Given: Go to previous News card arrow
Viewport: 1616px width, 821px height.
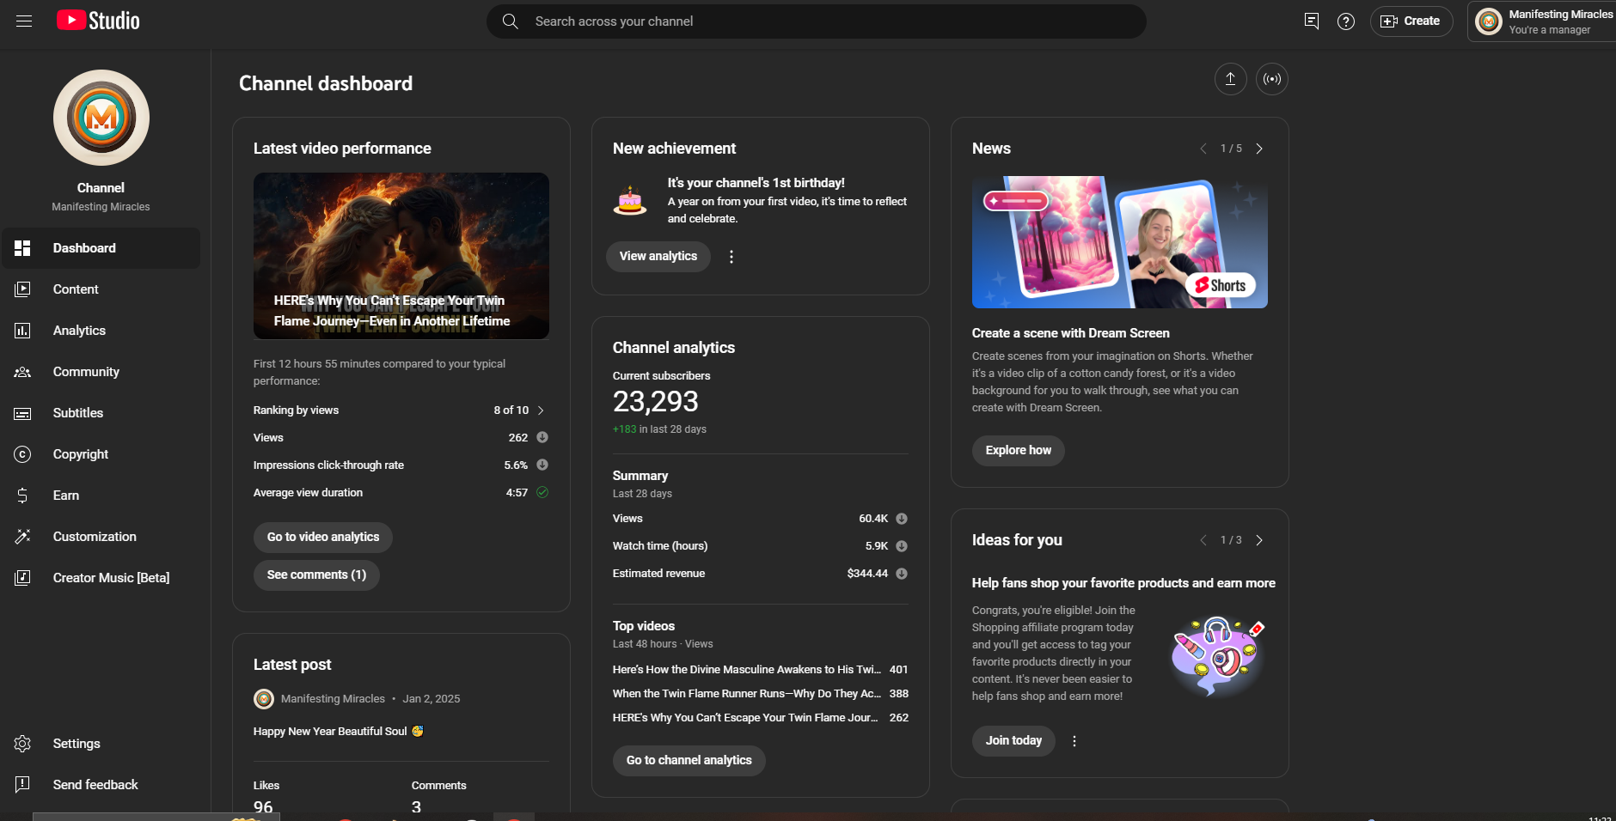Looking at the screenshot, I should (1203, 149).
